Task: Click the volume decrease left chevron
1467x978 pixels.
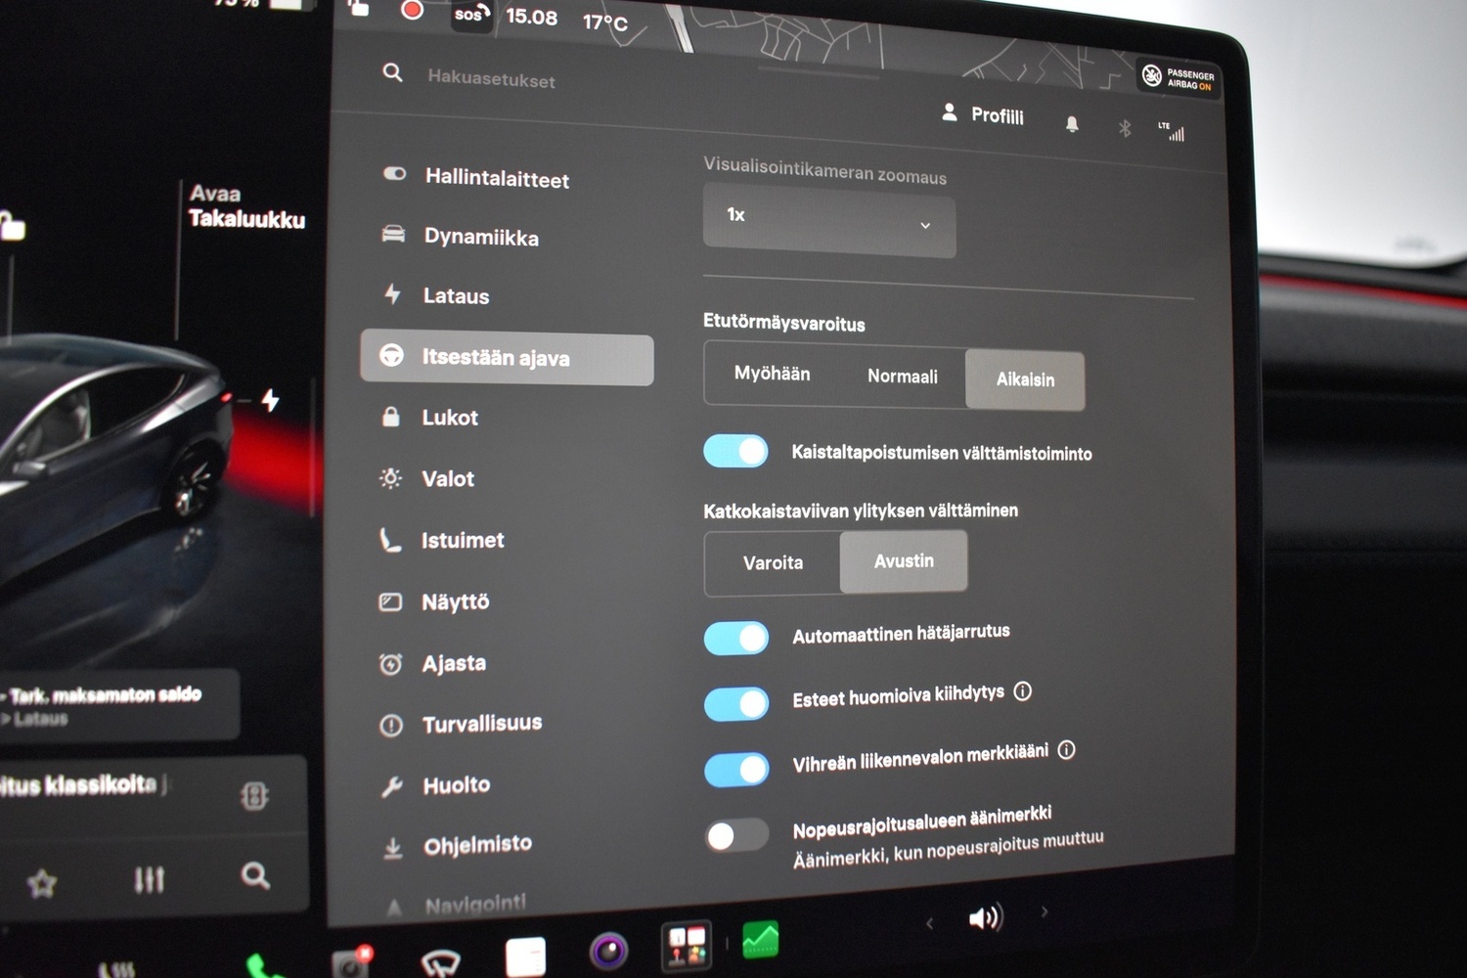Action: 930,923
